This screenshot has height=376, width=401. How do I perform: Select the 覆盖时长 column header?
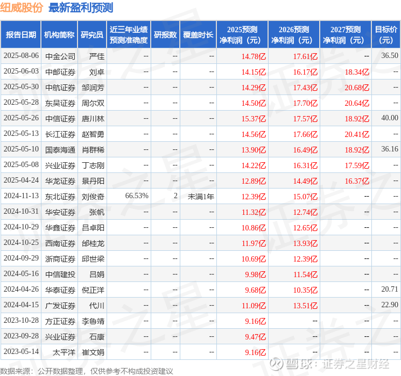tap(198, 35)
